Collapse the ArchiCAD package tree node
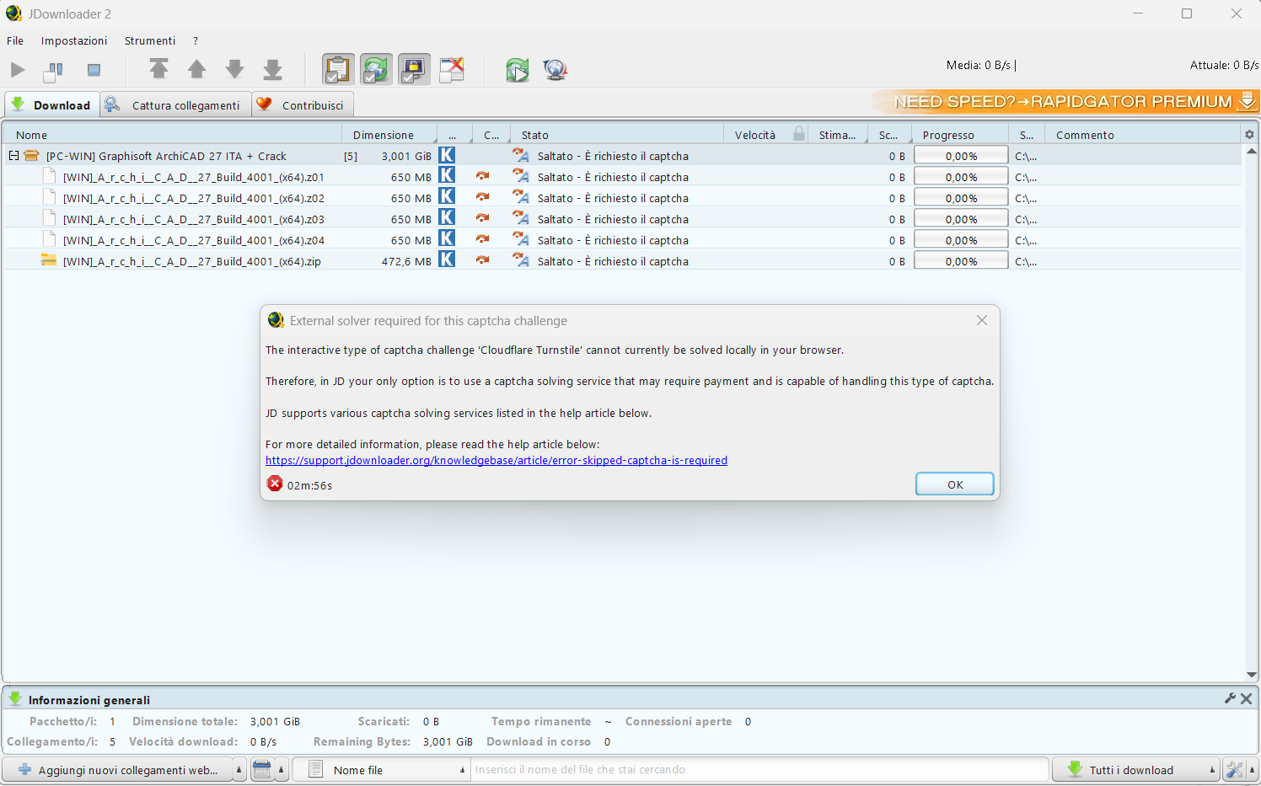The height and width of the screenshot is (786, 1261). [13, 156]
